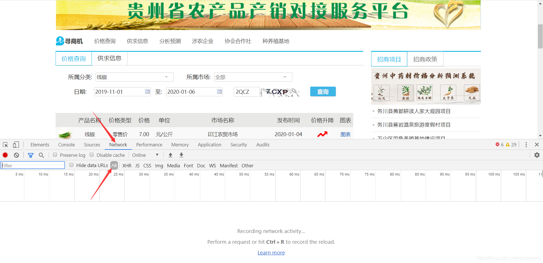Open the Learn more link

271,253
